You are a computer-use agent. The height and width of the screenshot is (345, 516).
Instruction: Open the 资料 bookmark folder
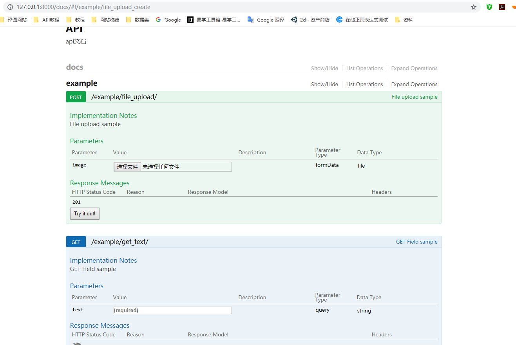point(404,20)
